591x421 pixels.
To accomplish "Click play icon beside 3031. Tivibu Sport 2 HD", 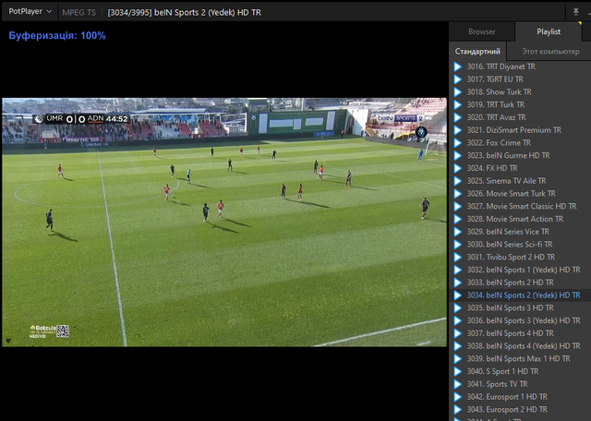I will [458, 257].
